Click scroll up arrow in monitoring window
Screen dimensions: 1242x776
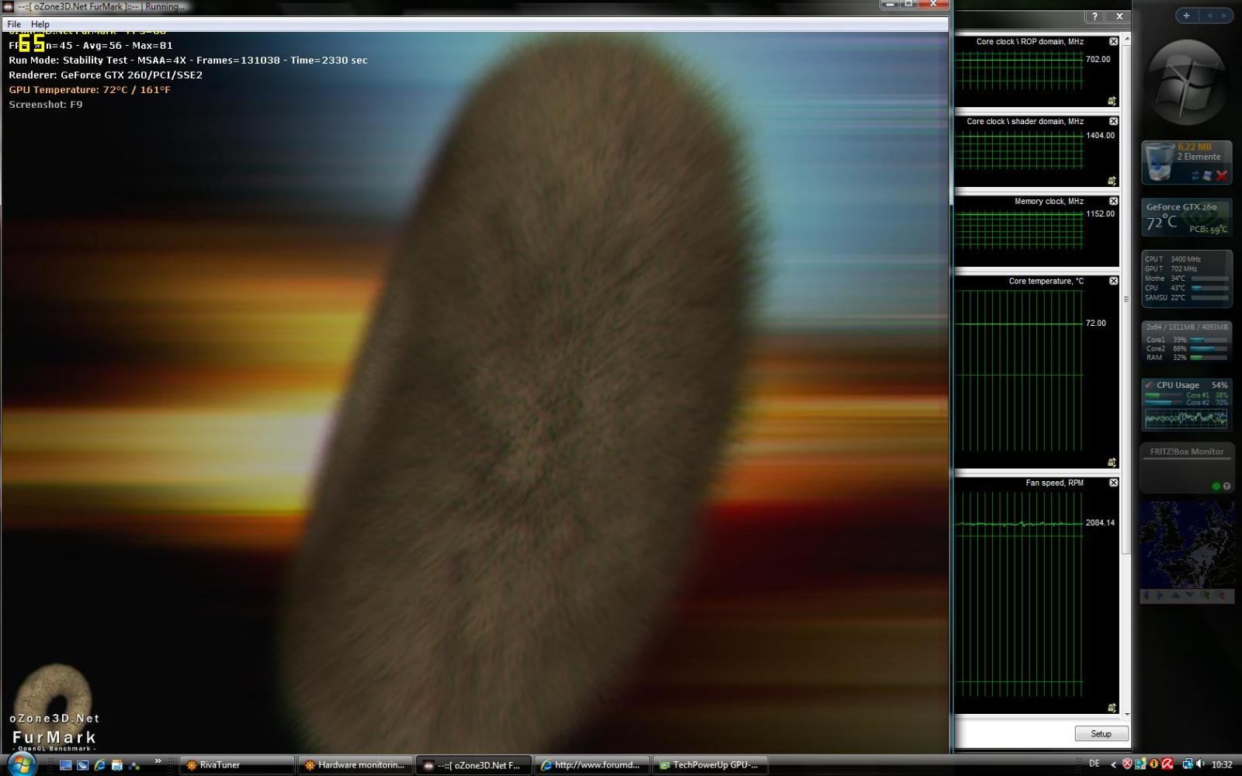[x=1126, y=39]
